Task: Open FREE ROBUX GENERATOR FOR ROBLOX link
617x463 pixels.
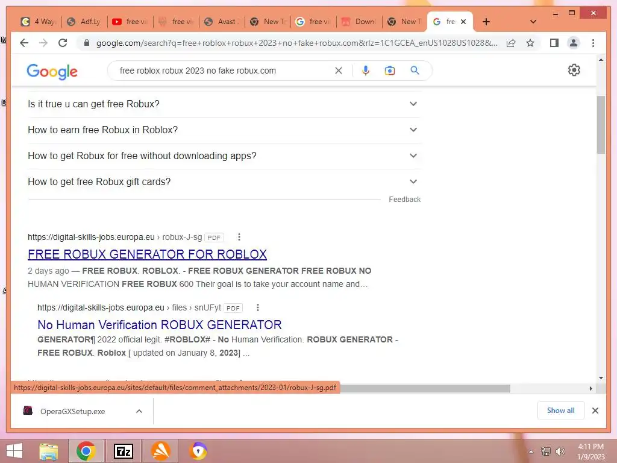Action: click(x=147, y=254)
